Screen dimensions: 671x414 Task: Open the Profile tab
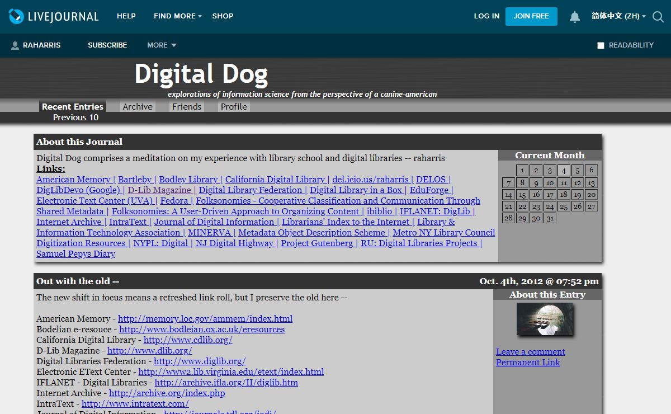point(234,106)
